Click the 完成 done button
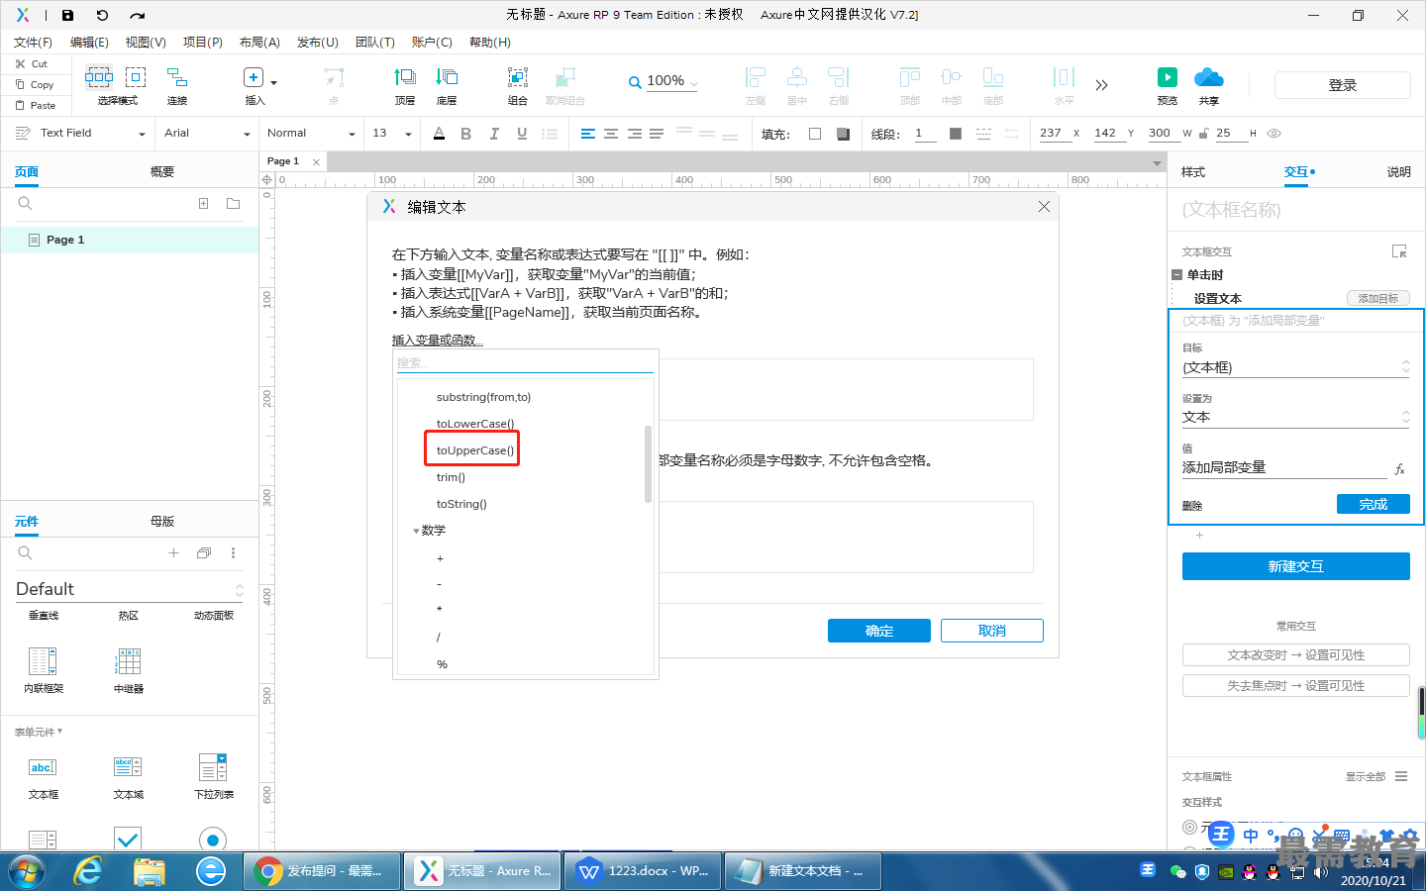The image size is (1426, 891). (1374, 504)
